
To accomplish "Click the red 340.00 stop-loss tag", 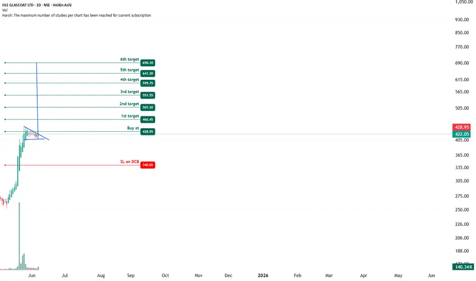I will point(148,165).
